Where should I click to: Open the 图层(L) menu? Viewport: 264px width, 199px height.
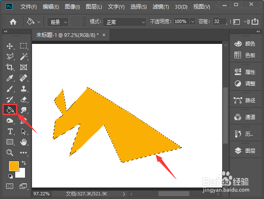[x=94, y=7]
